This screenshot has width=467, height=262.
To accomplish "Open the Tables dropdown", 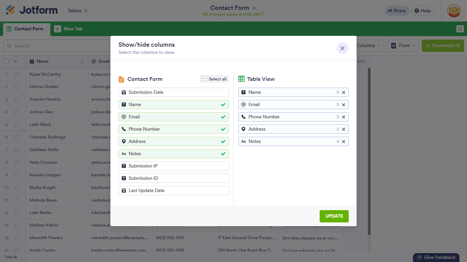I will tap(78, 11).
